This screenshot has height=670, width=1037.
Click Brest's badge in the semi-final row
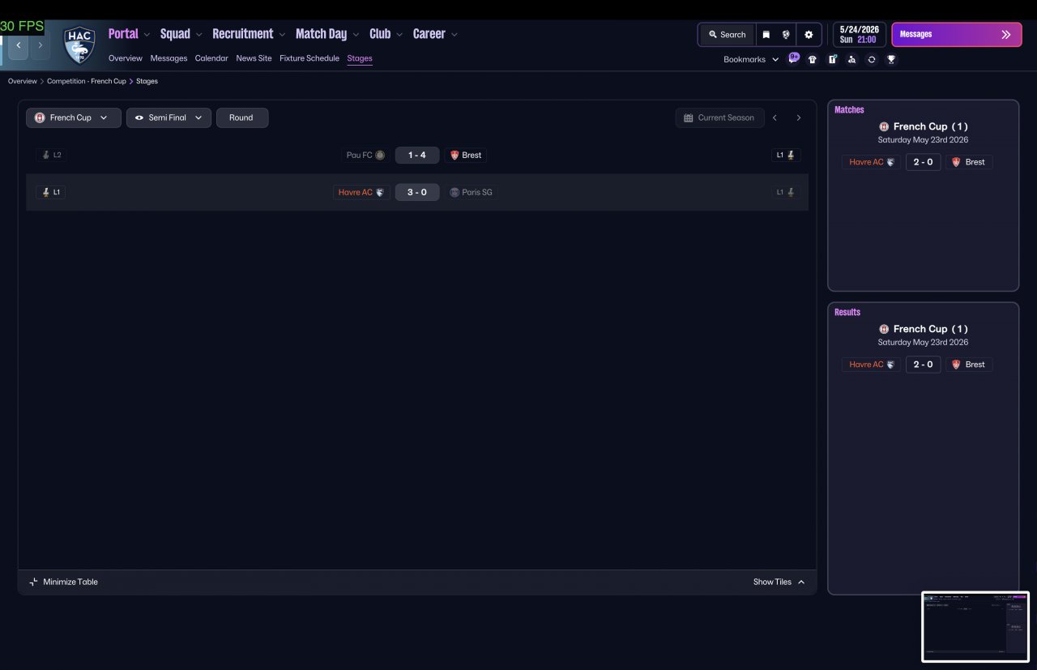pyautogui.click(x=454, y=155)
